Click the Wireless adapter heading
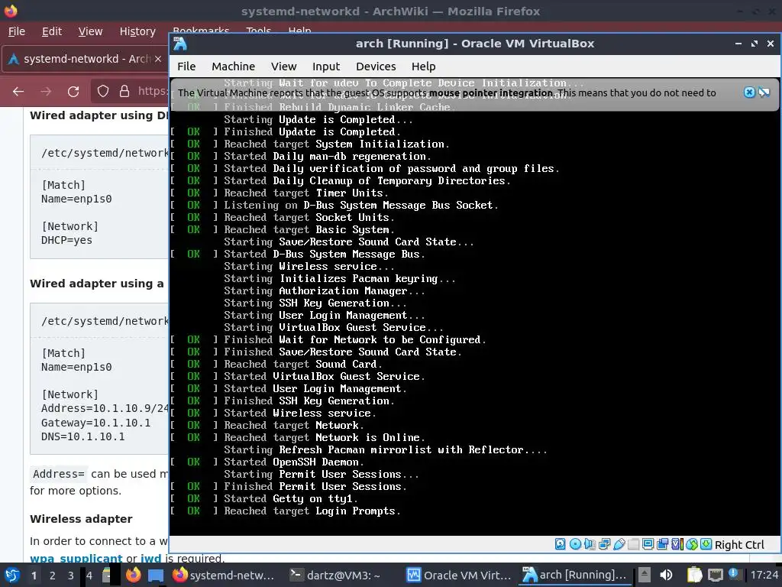Image resolution: width=782 pixels, height=587 pixels. coord(81,519)
